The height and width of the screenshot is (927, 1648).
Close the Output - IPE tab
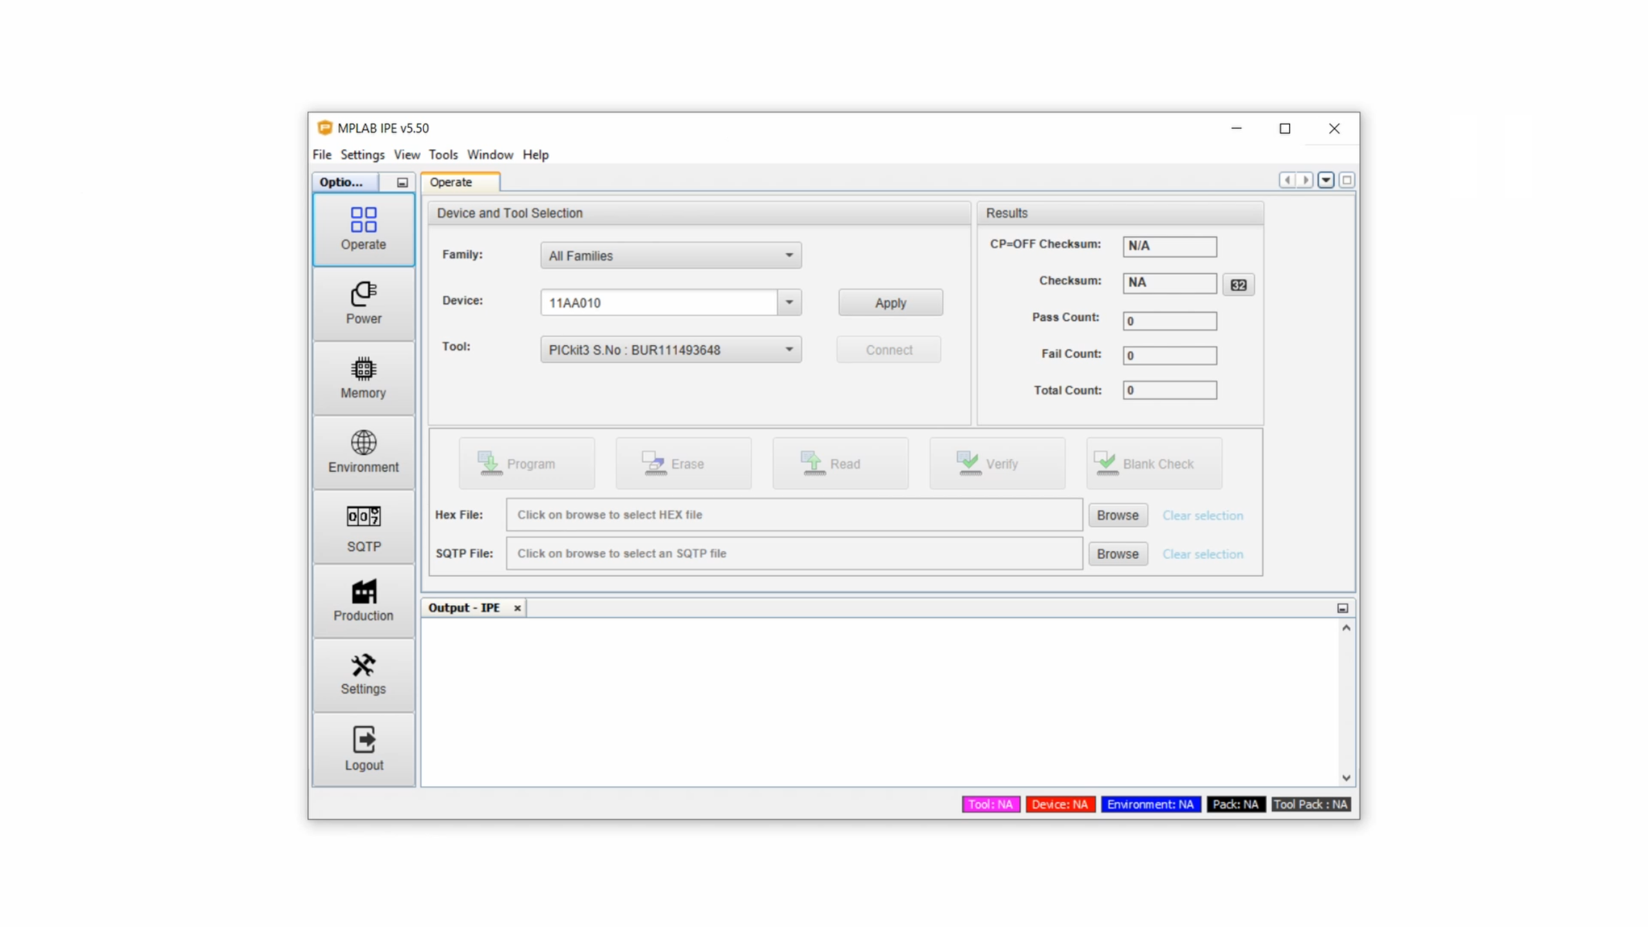(x=517, y=608)
